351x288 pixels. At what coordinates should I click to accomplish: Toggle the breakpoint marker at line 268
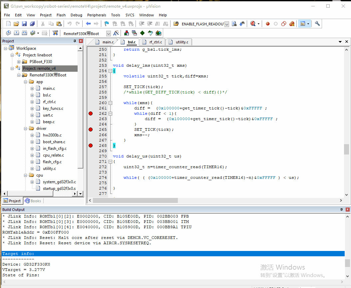pyautogui.click(x=91, y=146)
